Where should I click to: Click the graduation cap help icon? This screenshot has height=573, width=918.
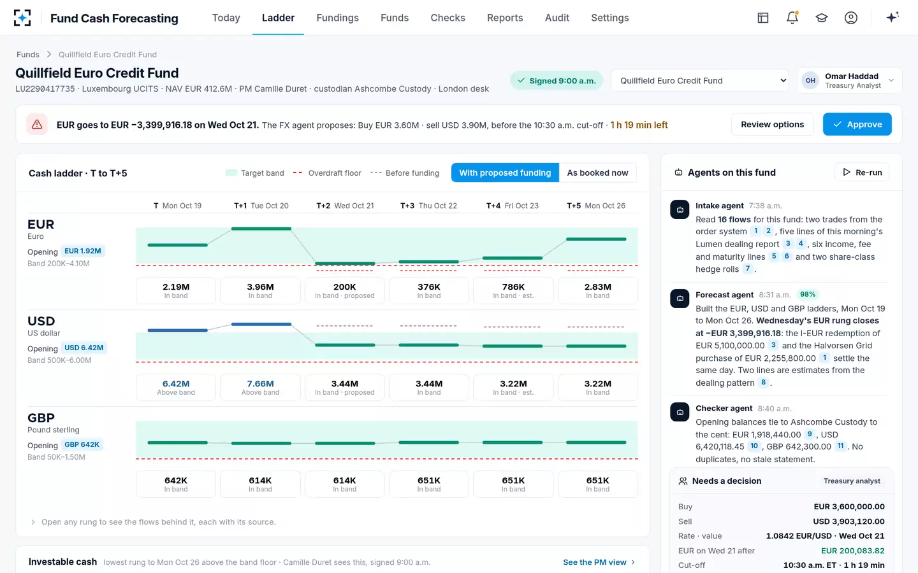[822, 18]
